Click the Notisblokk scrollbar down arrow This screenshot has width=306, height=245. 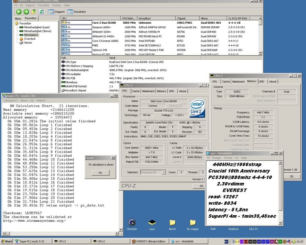click(x=280, y=223)
